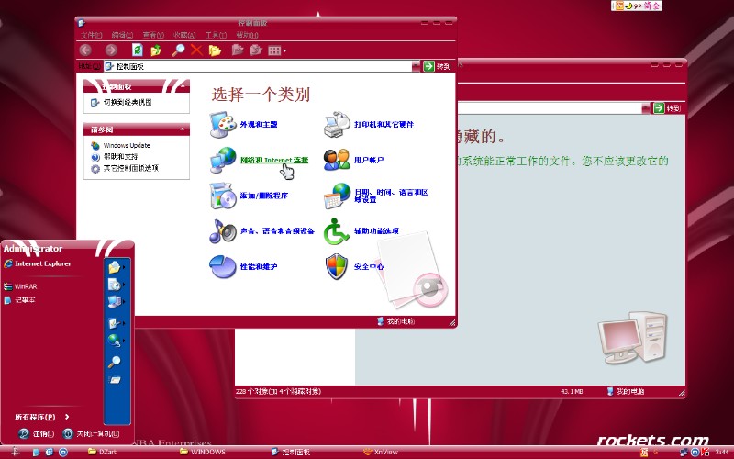Click the Start button on taskbar
The width and height of the screenshot is (734, 459).
pos(15,452)
